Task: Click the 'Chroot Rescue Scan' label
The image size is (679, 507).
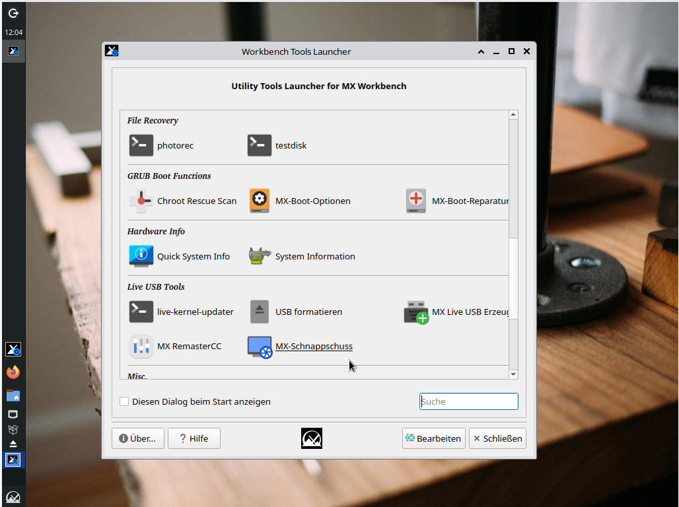Action: click(197, 201)
